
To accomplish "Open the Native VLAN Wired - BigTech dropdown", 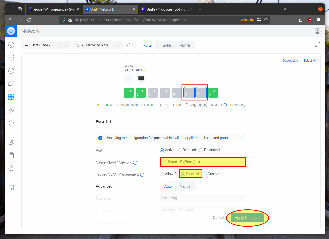I will click(203, 162).
